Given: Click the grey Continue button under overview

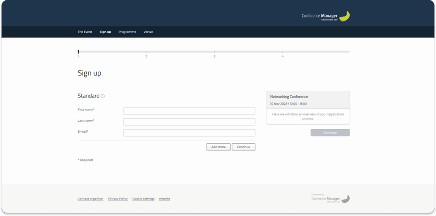Looking at the screenshot, I should tap(330, 133).
